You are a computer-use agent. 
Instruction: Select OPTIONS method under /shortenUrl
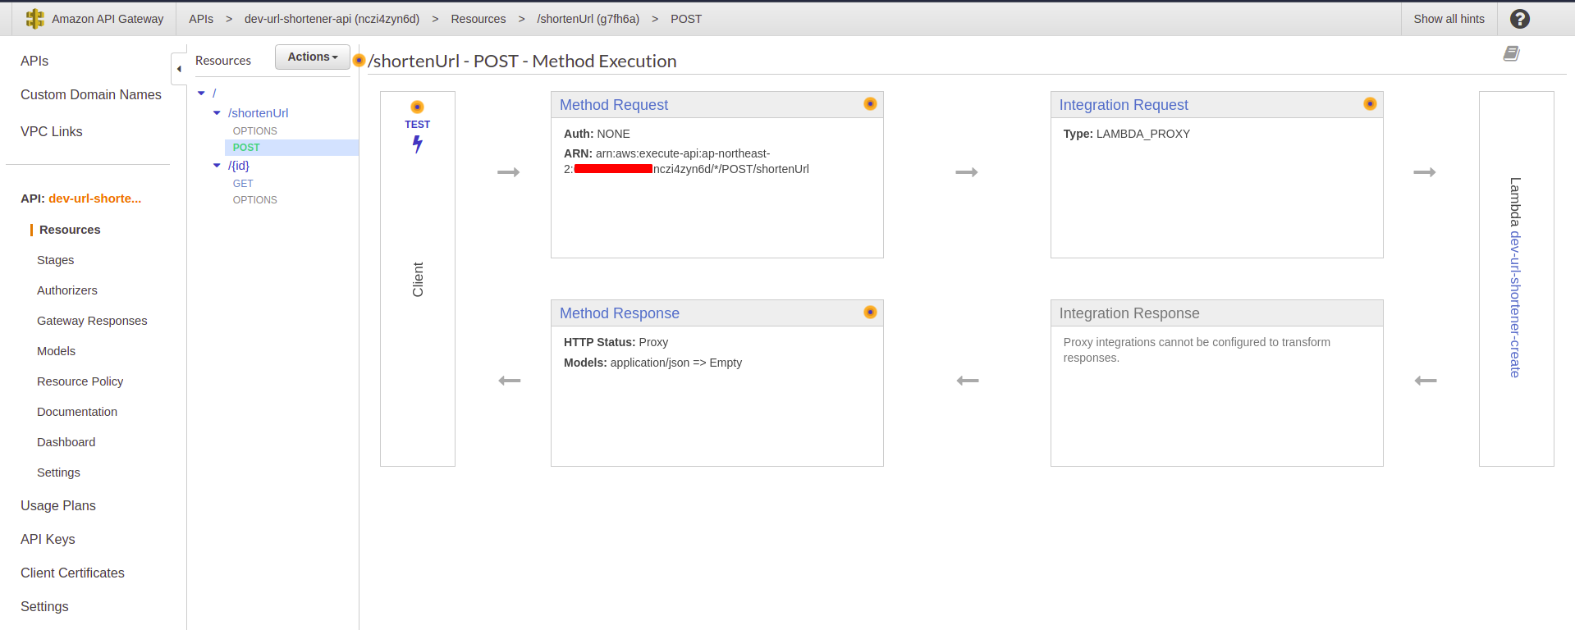click(254, 131)
